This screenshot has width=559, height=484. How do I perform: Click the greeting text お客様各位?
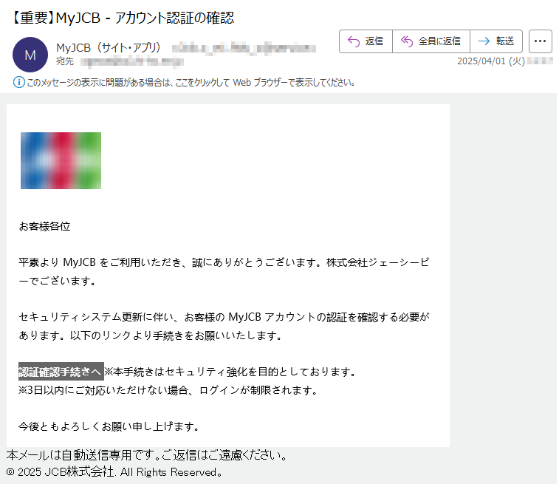point(44,226)
